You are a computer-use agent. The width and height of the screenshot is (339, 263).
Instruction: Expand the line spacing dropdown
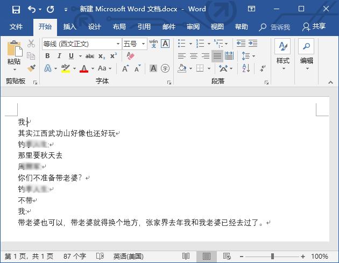(253, 56)
